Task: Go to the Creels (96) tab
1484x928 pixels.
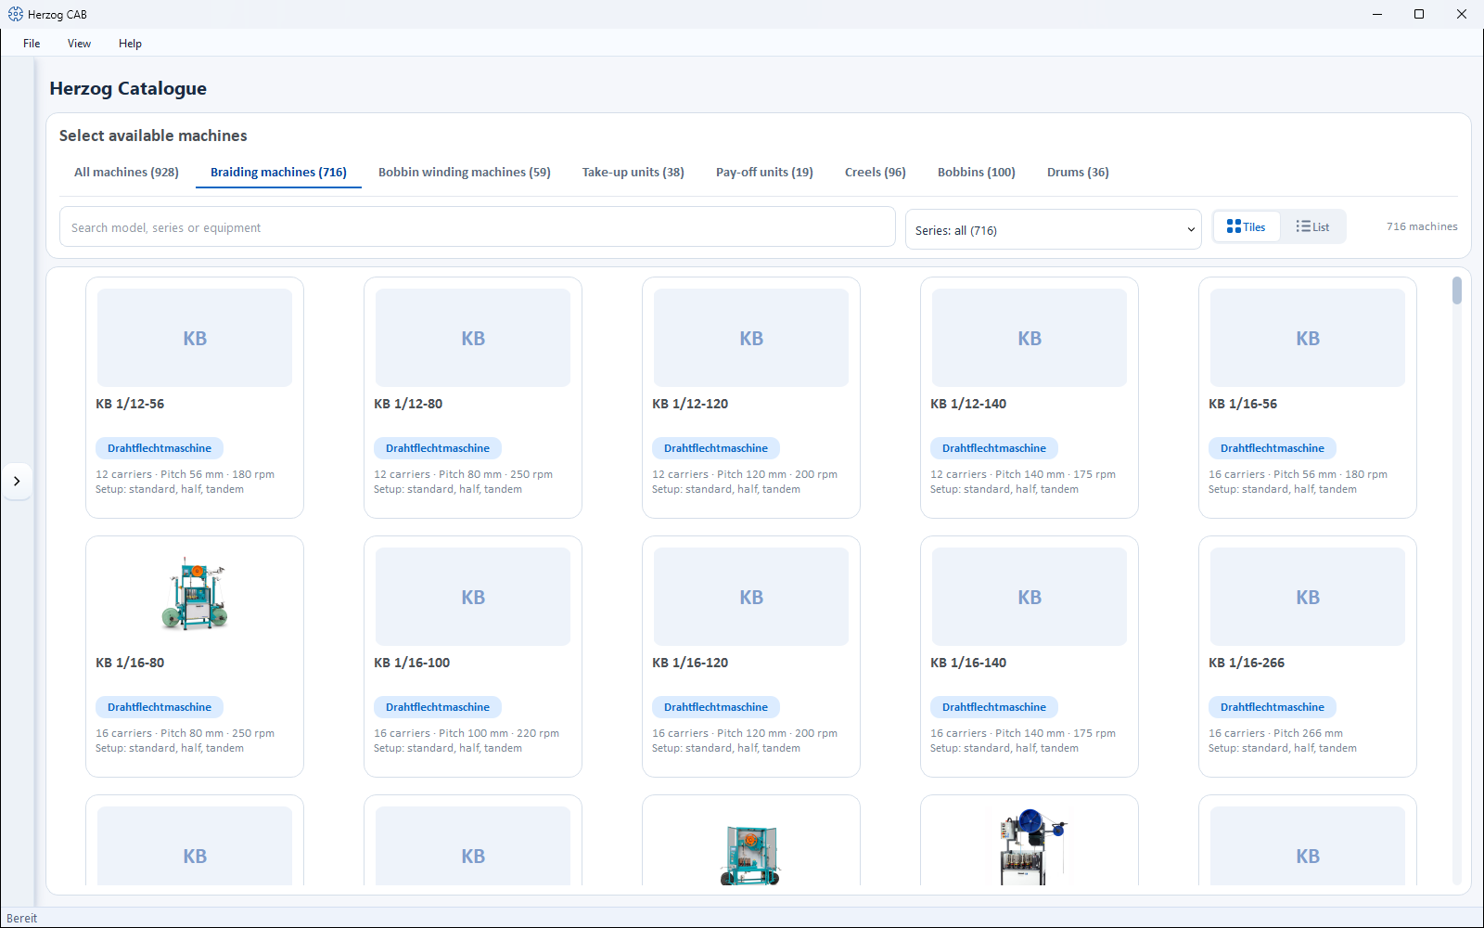Action: (x=875, y=172)
